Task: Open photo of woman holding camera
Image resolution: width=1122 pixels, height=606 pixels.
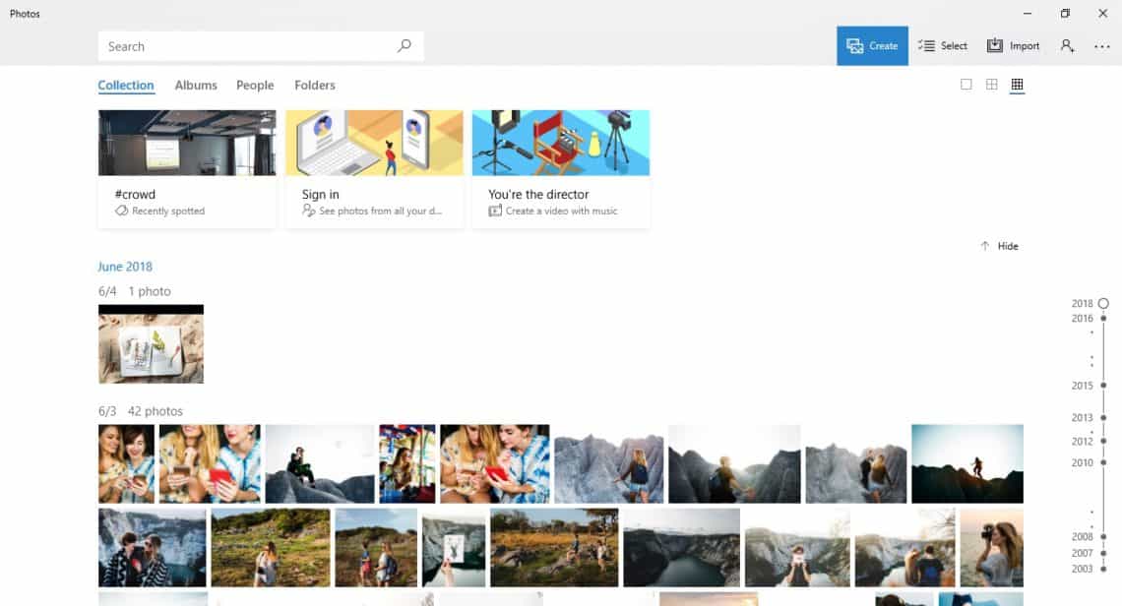Action: 992,548
